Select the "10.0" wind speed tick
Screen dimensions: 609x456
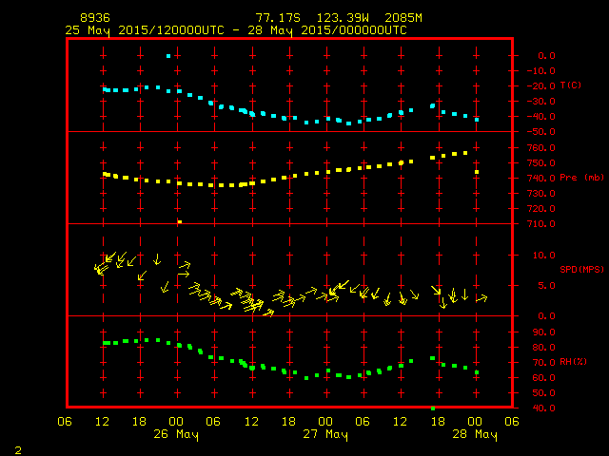click(543, 256)
